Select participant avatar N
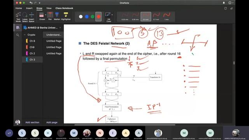 [x=100, y=133]
